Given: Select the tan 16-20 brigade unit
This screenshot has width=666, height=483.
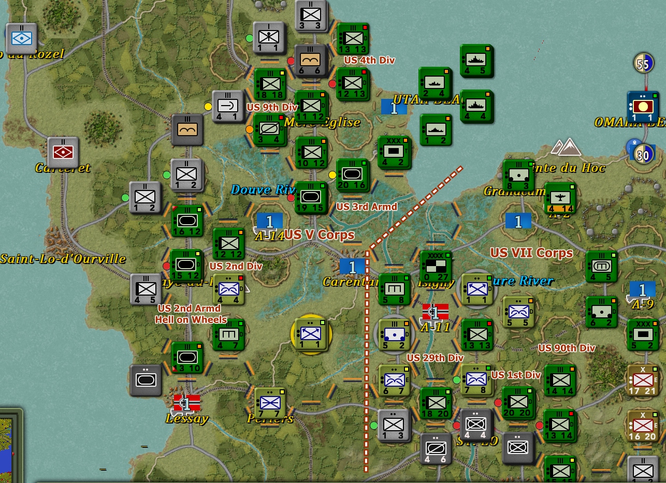Looking at the screenshot, I should (642, 426).
